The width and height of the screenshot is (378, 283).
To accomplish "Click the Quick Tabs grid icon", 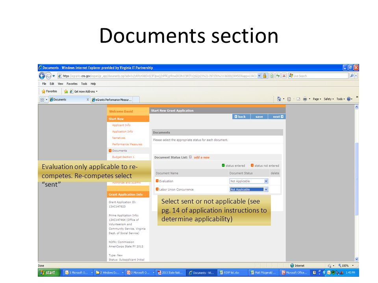I will point(42,99).
